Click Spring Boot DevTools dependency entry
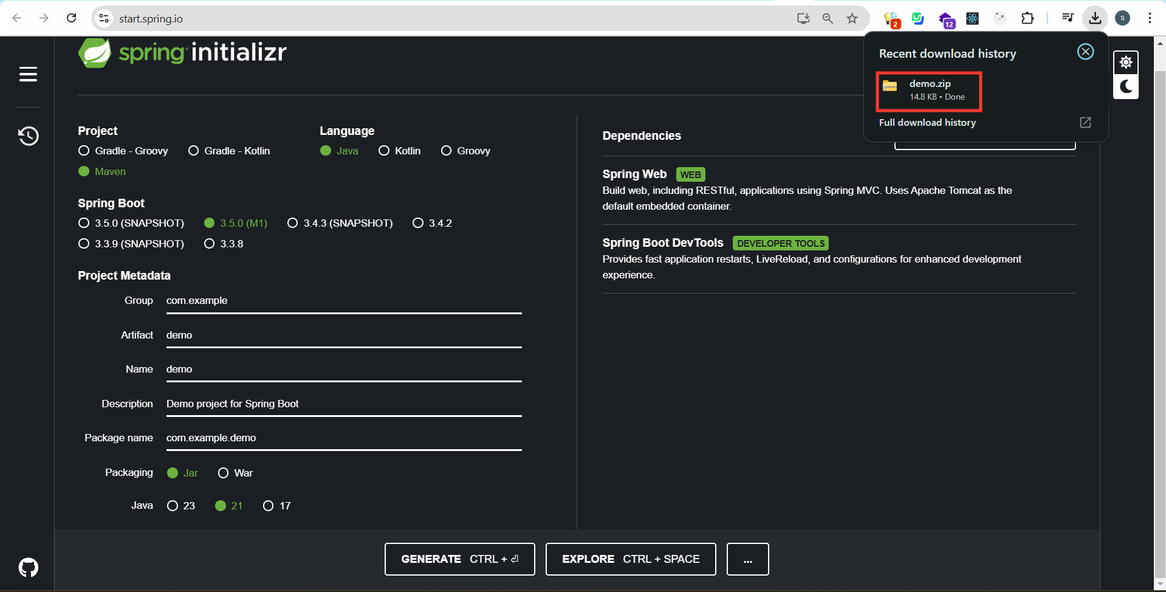 [838, 259]
